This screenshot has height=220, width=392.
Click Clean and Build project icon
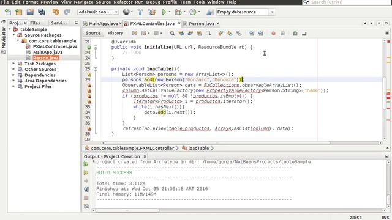tap(152, 12)
